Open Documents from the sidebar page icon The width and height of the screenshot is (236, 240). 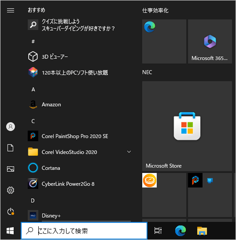click(10, 148)
